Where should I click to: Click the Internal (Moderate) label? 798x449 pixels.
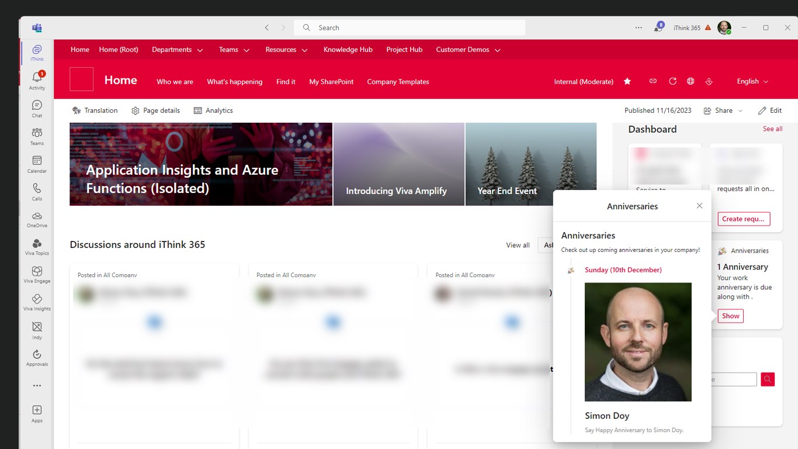[x=584, y=82]
